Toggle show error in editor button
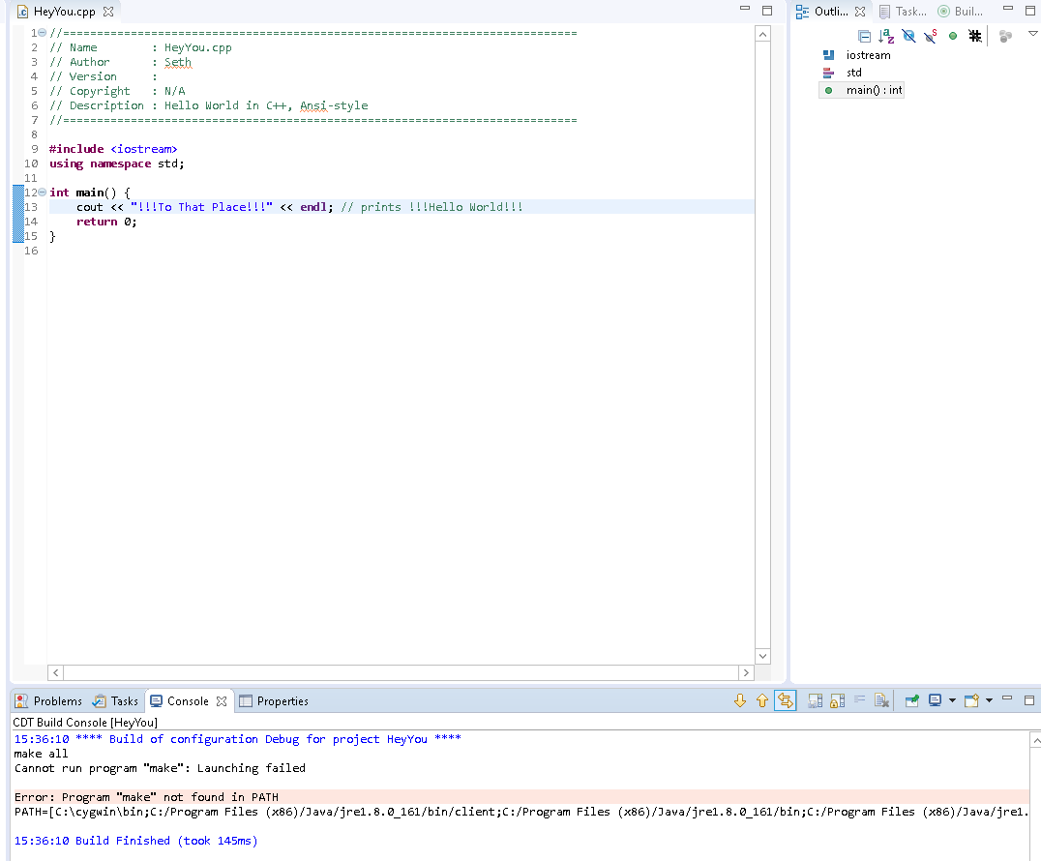Viewport: 1041px width, 861px height. (785, 700)
